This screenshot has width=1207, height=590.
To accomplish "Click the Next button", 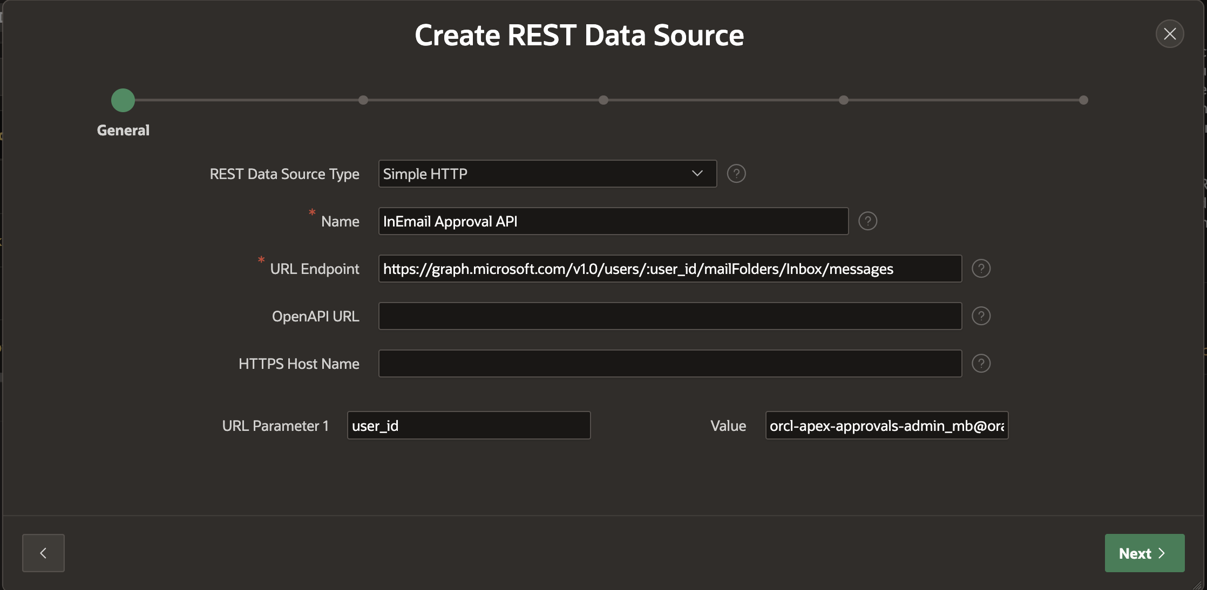I will (1144, 553).
